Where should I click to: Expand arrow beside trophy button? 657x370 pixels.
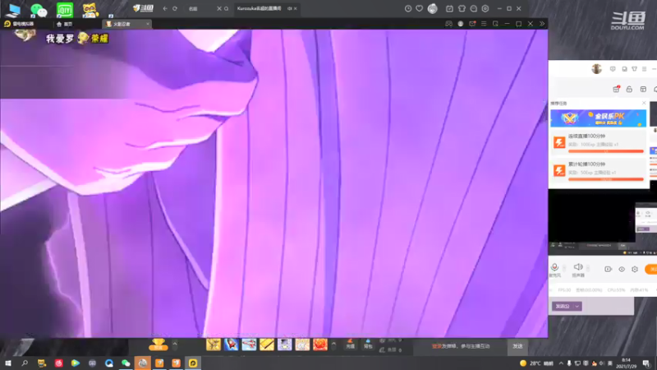point(175,345)
